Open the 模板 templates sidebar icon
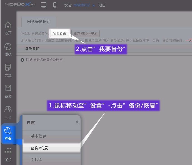192x165 pixels. [x=8, y=49]
